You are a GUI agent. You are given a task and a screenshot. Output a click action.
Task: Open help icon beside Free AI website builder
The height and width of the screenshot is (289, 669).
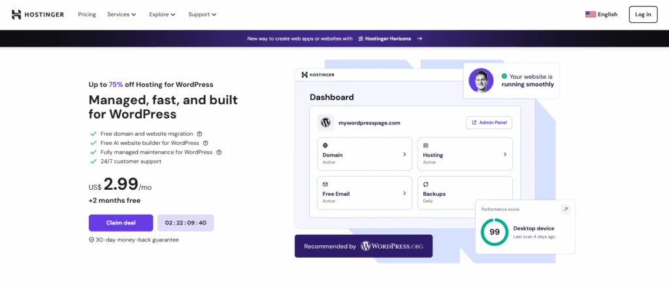pyautogui.click(x=205, y=143)
